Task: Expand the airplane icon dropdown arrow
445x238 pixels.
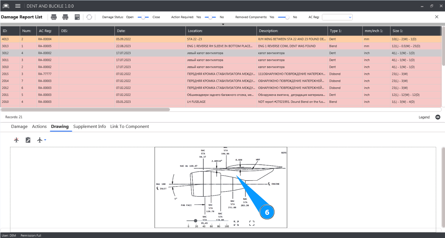Action: 45,140
